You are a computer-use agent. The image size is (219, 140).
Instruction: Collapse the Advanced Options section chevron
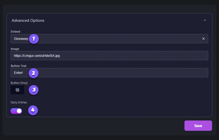click(x=205, y=20)
